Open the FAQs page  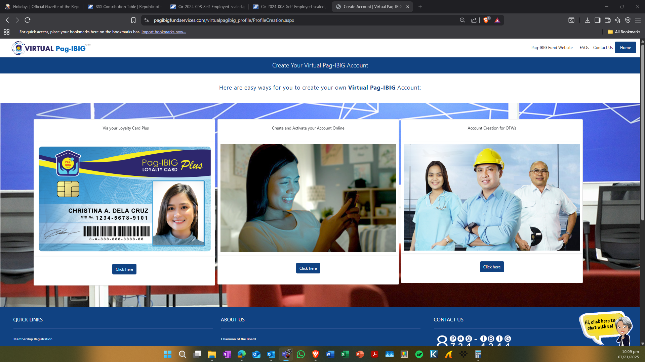point(584,48)
